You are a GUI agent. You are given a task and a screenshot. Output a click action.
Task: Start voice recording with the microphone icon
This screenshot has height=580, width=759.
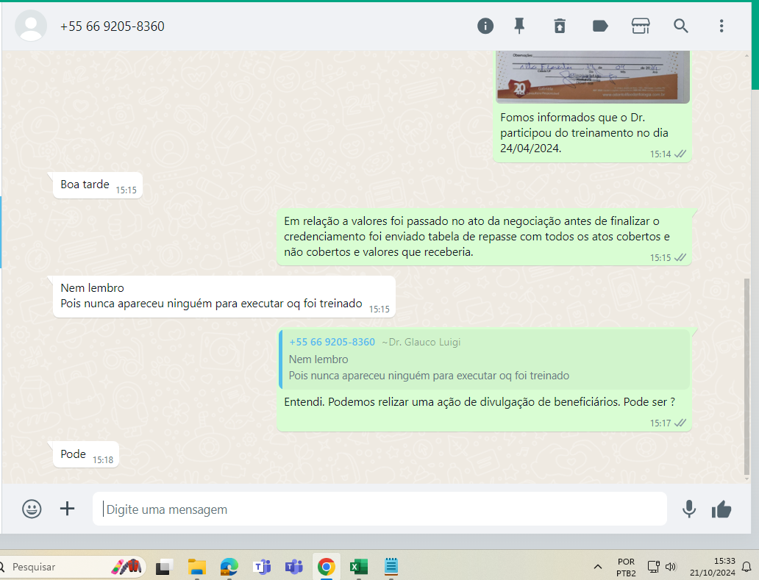click(689, 509)
